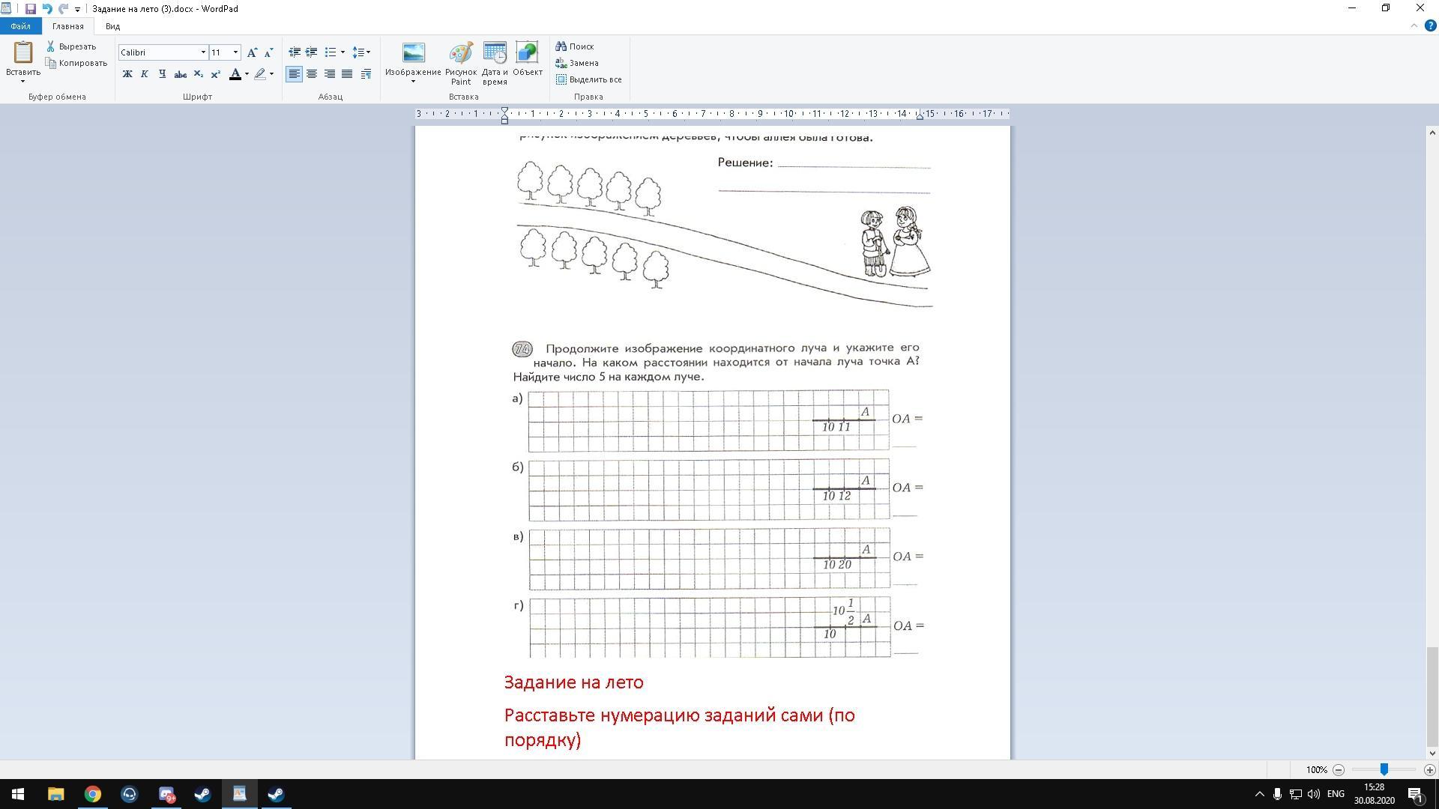Click the Изображение insert picture icon

tap(413, 53)
